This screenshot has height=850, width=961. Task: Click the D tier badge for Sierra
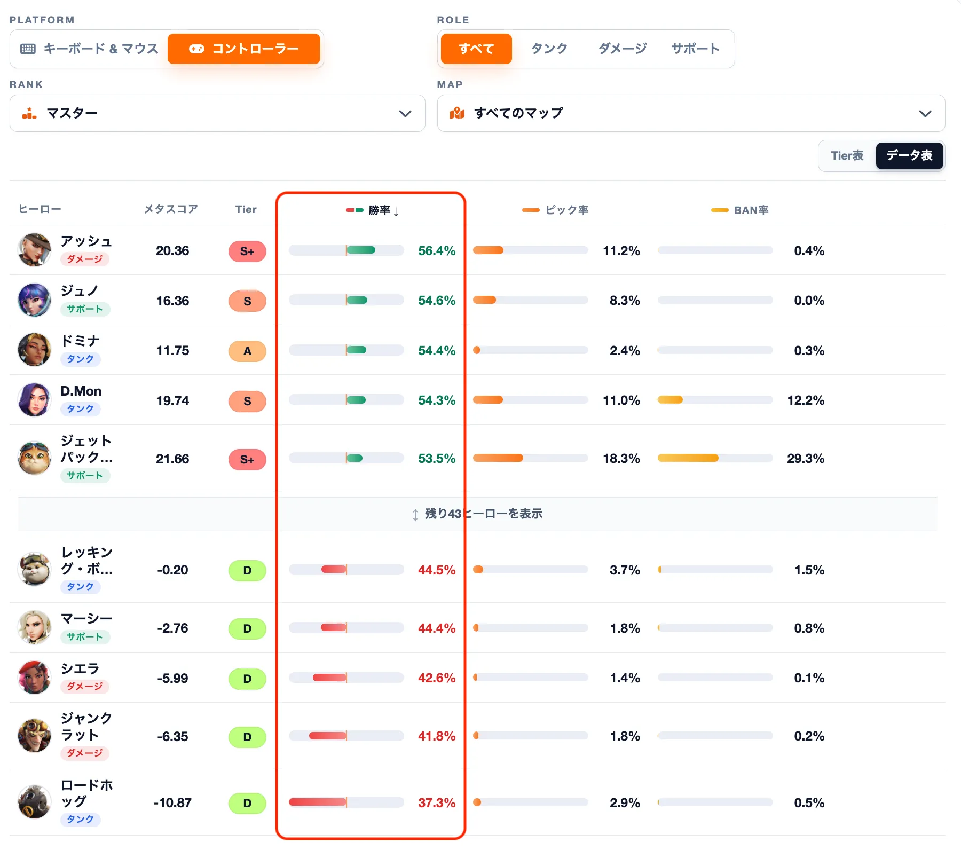[x=247, y=679]
